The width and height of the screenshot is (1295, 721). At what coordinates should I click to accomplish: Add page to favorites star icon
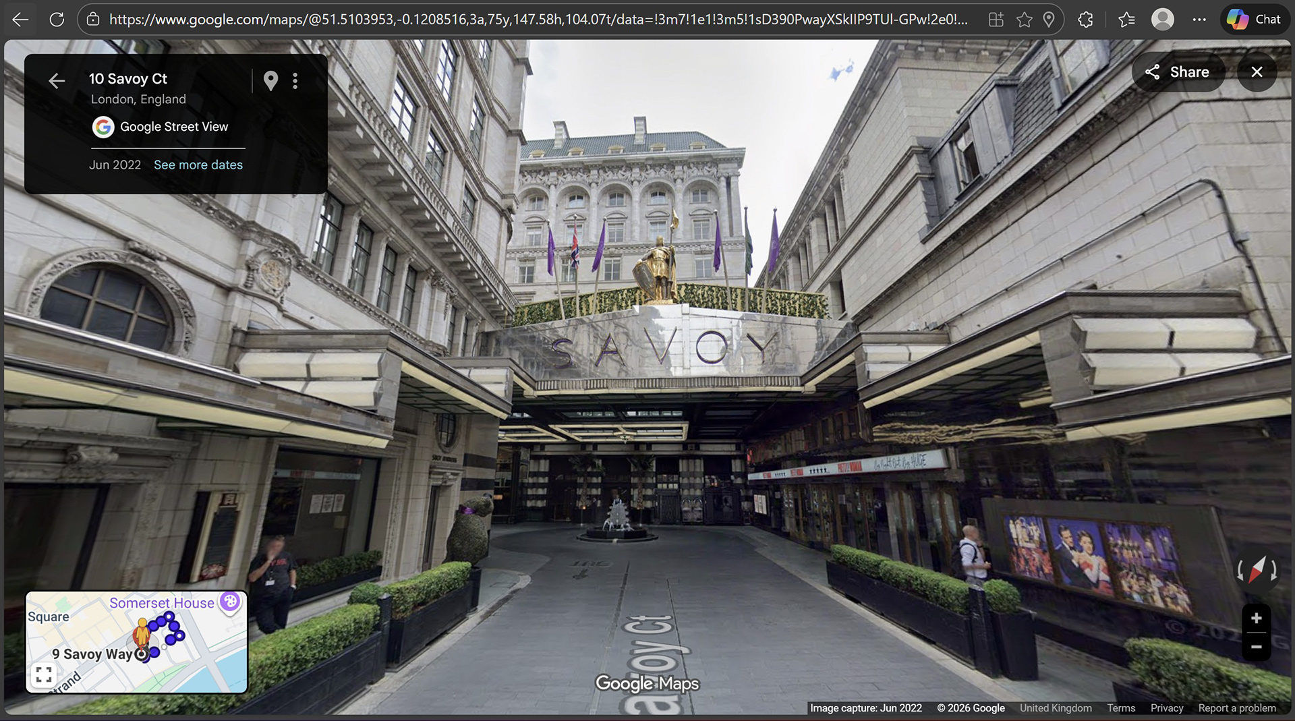pos(1025,20)
